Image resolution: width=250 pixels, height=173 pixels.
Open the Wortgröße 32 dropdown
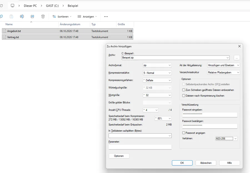point(157,95)
